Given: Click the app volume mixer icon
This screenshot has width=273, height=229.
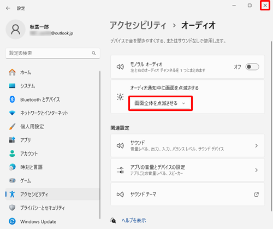Looking at the screenshot, I should click(x=120, y=170).
